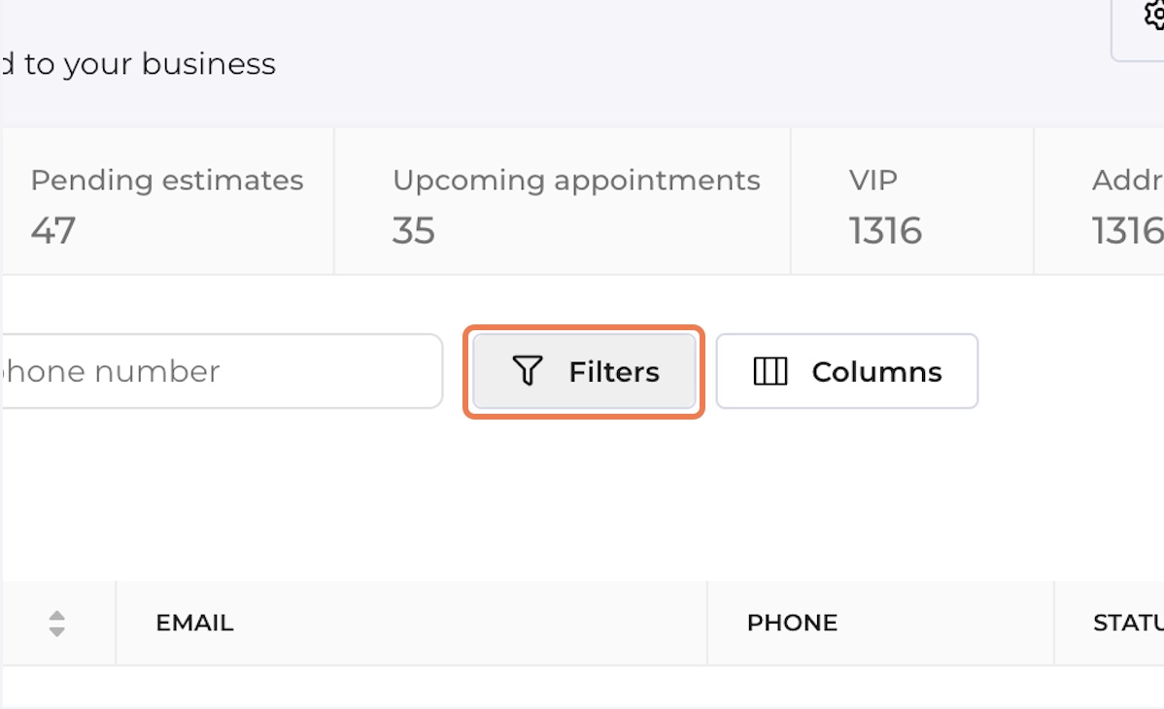Image resolution: width=1164 pixels, height=709 pixels.
Task: Select the VIP stat card
Action: [x=912, y=201]
